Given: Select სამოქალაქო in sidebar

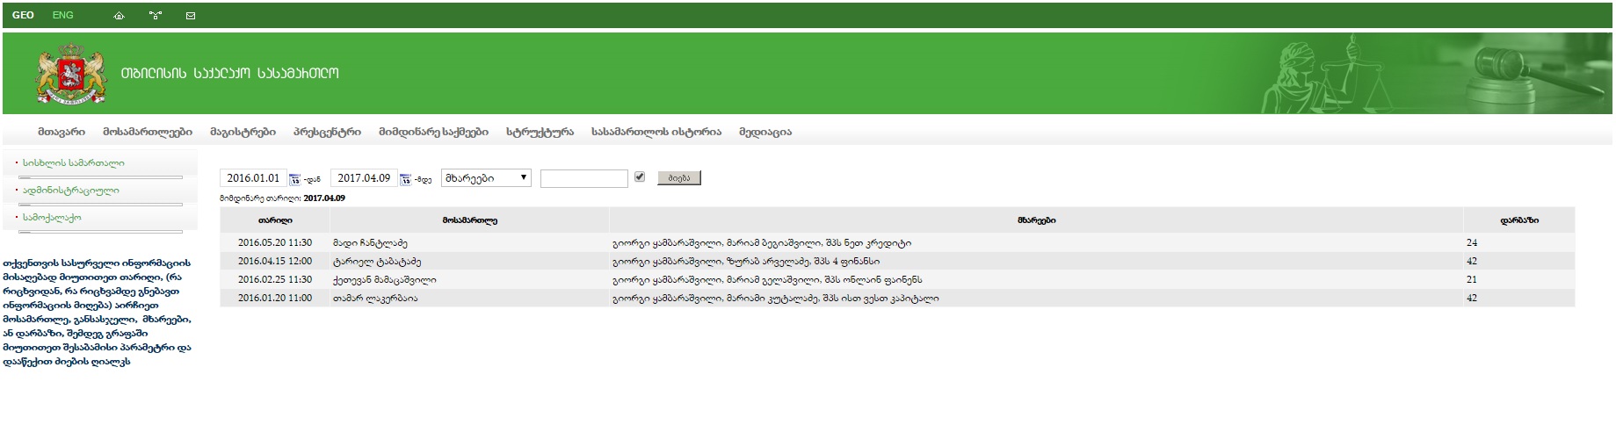Looking at the screenshot, I should (x=52, y=218).
